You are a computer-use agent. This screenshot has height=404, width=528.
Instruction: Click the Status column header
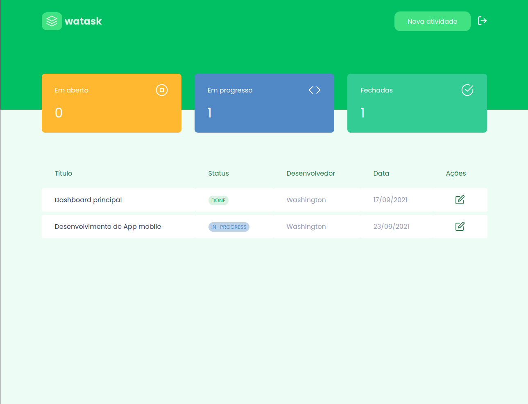tap(218, 173)
